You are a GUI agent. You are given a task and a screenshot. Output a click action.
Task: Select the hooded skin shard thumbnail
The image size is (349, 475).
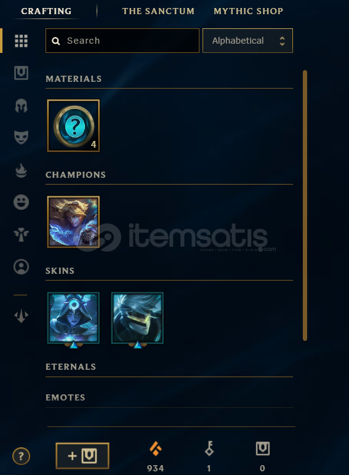pos(73,317)
